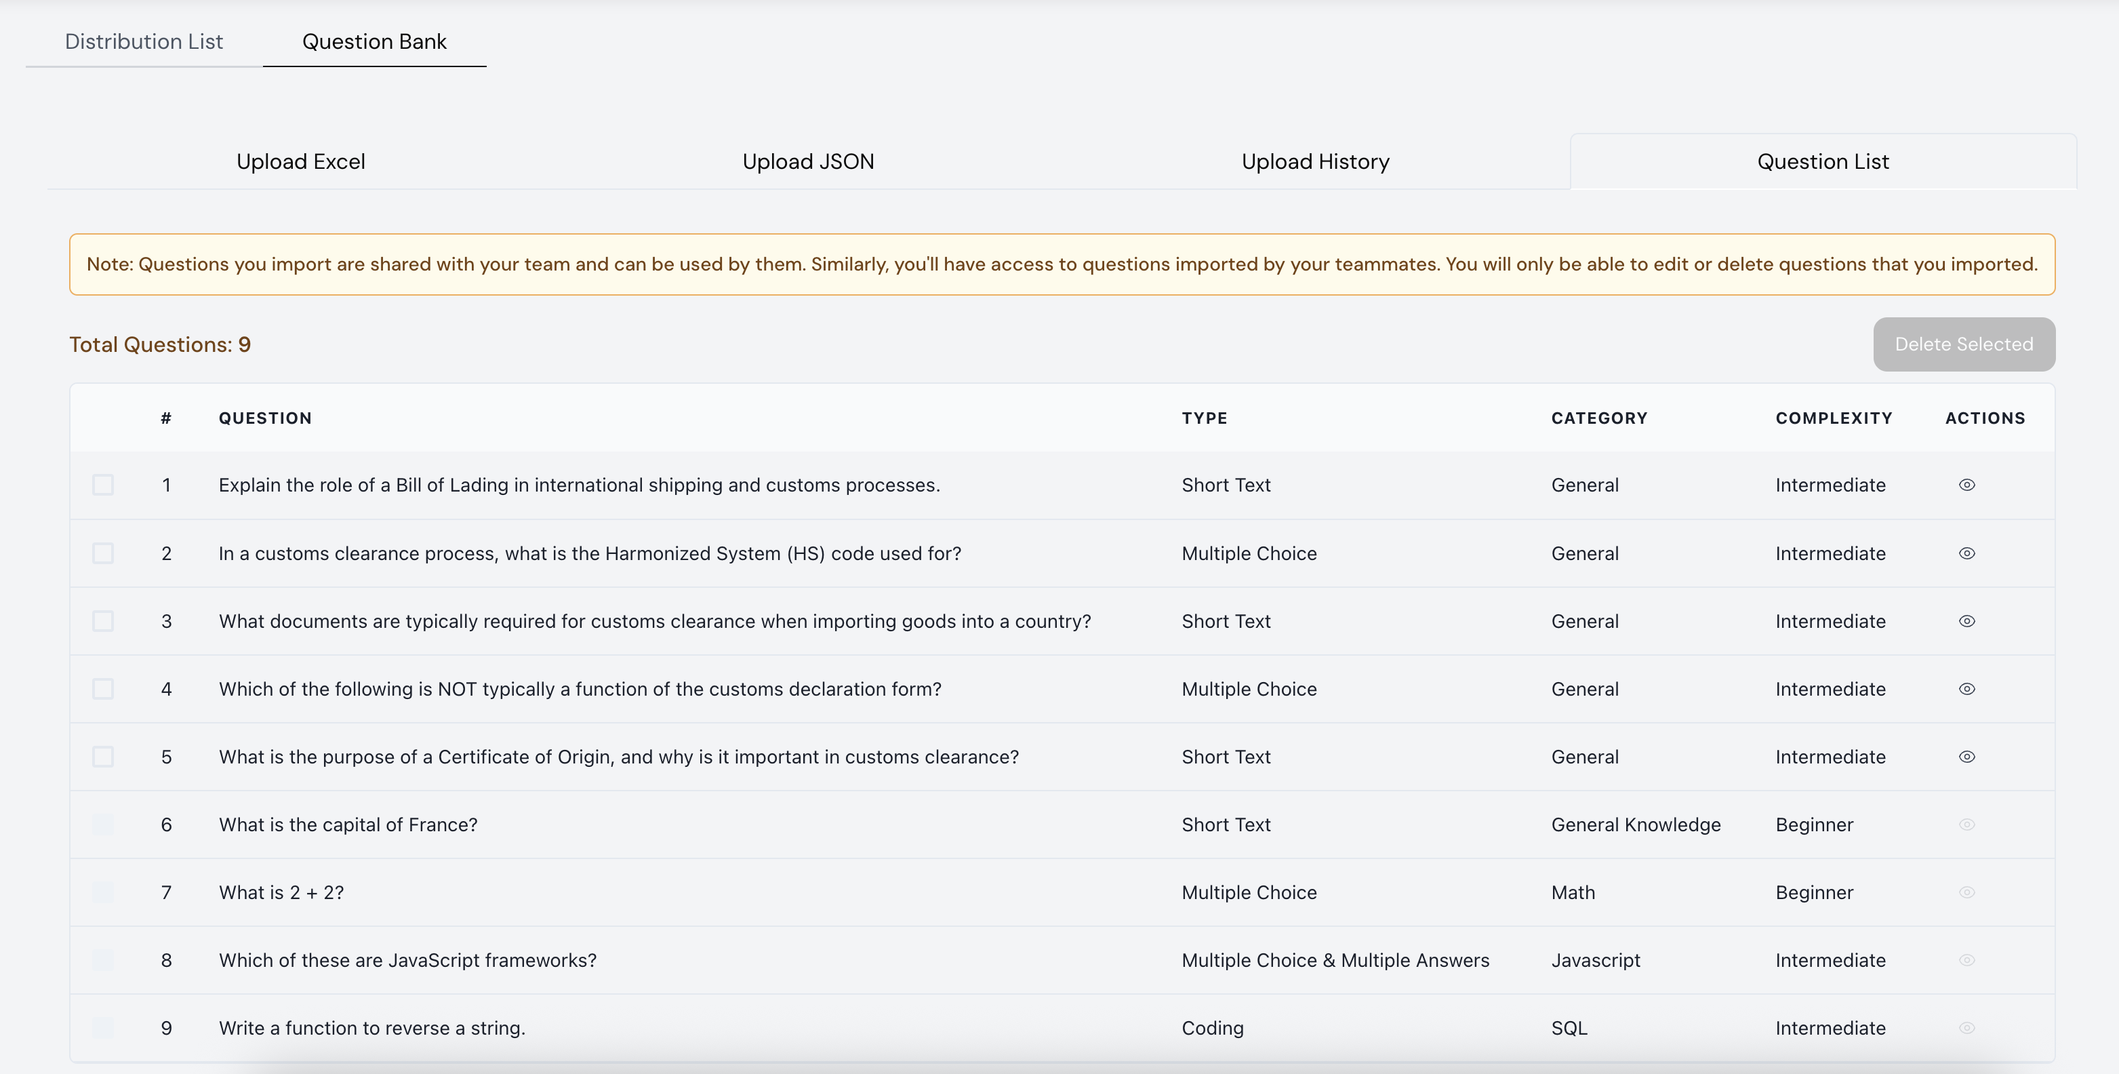
Task: Tick the checkbox beside question 3
Action: click(103, 621)
